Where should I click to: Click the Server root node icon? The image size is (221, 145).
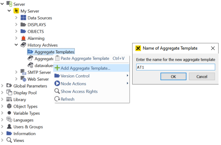click(x=9, y=4)
